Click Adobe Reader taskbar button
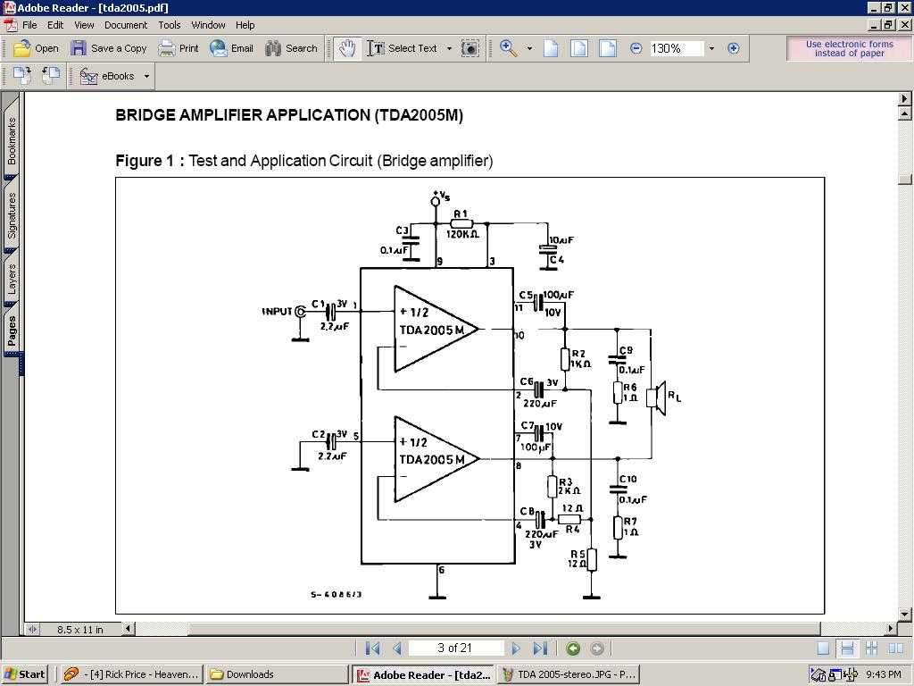Viewport: 914px width, 686px height. pyautogui.click(x=424, y=674)
